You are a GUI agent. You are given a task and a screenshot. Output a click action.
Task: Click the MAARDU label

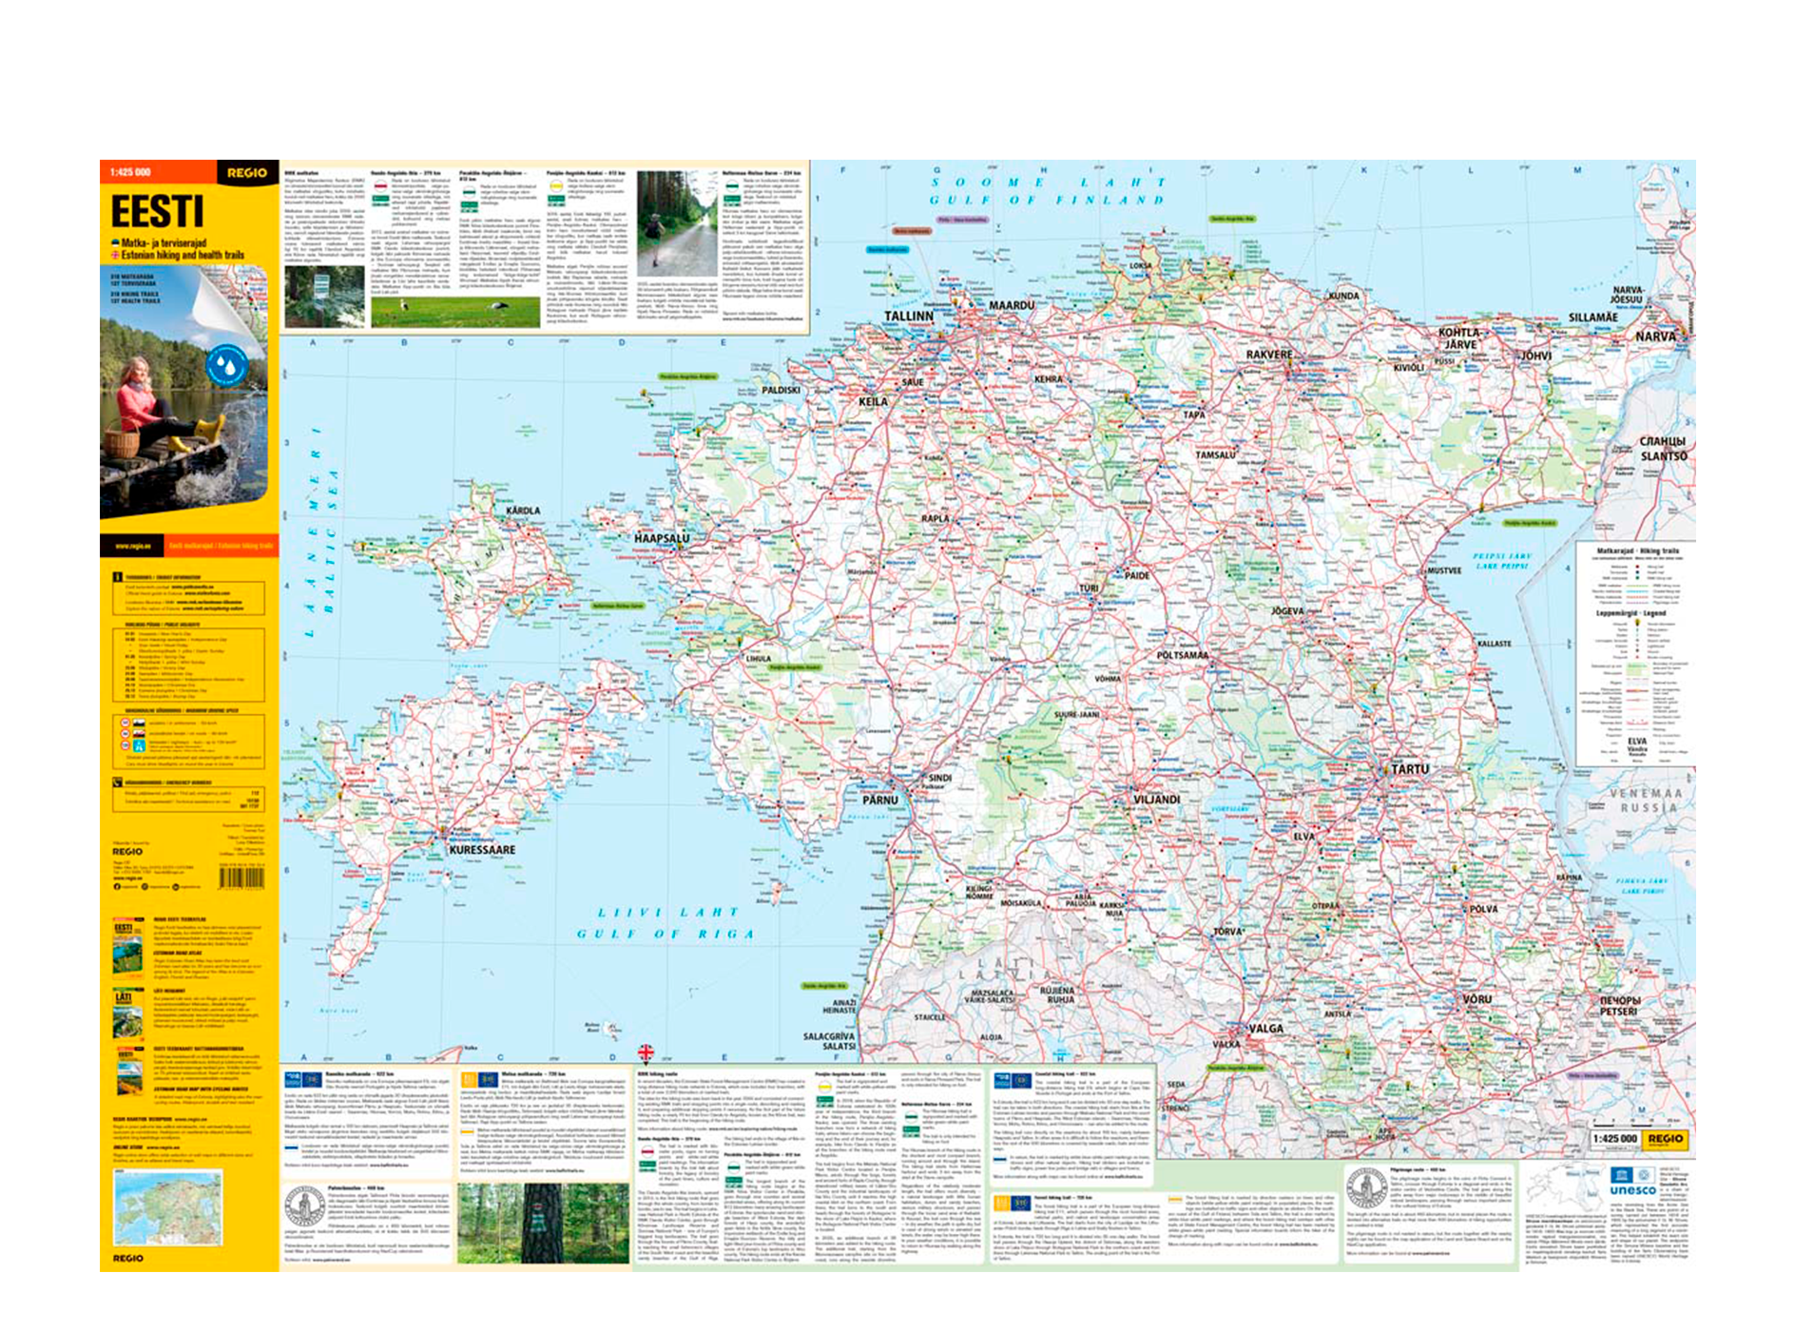click(x=1012, y=305)
